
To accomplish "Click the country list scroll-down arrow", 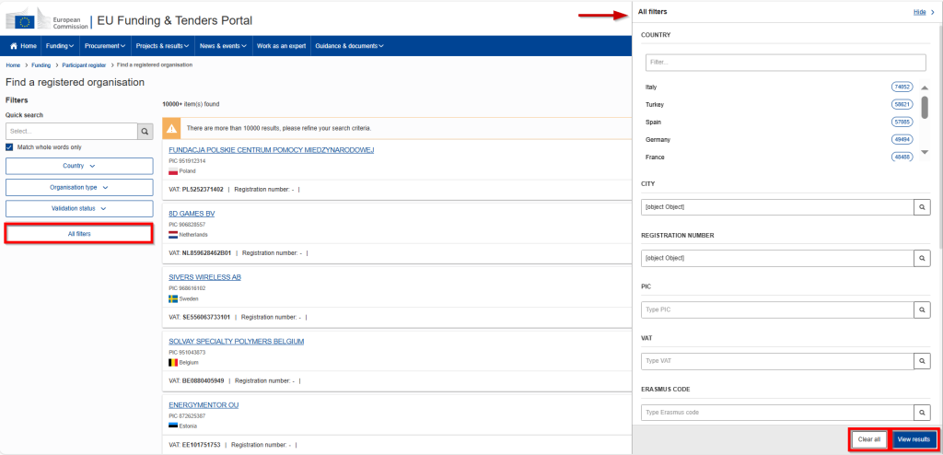I will [925, 152].
